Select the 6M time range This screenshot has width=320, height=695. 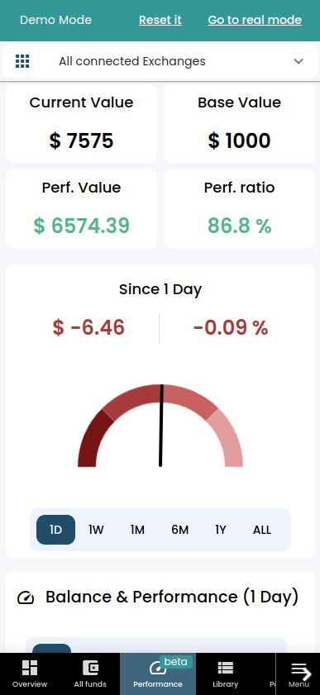pyautogui.click(x=180, y=530)
